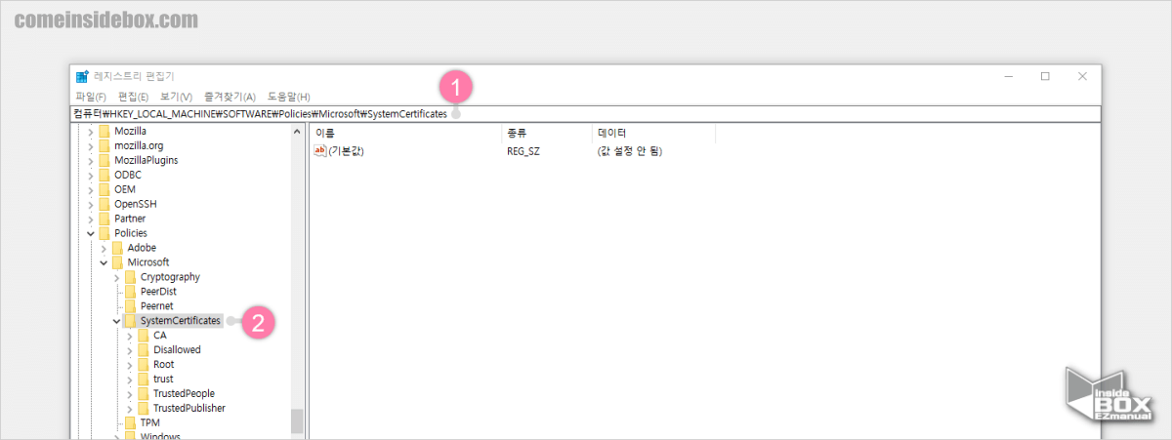Click the registry path address bar
1172x440 pixels.
pos(587,114)
